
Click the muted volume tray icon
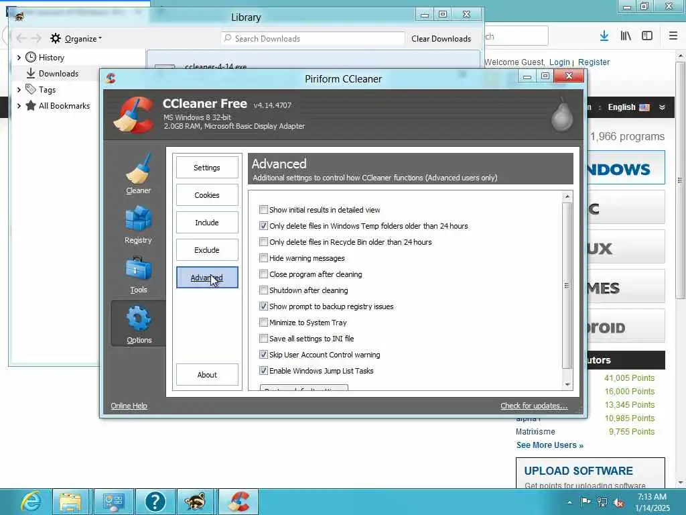point(618,502)
